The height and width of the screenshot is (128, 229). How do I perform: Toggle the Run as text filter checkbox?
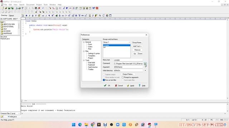[x=104, y=80]
